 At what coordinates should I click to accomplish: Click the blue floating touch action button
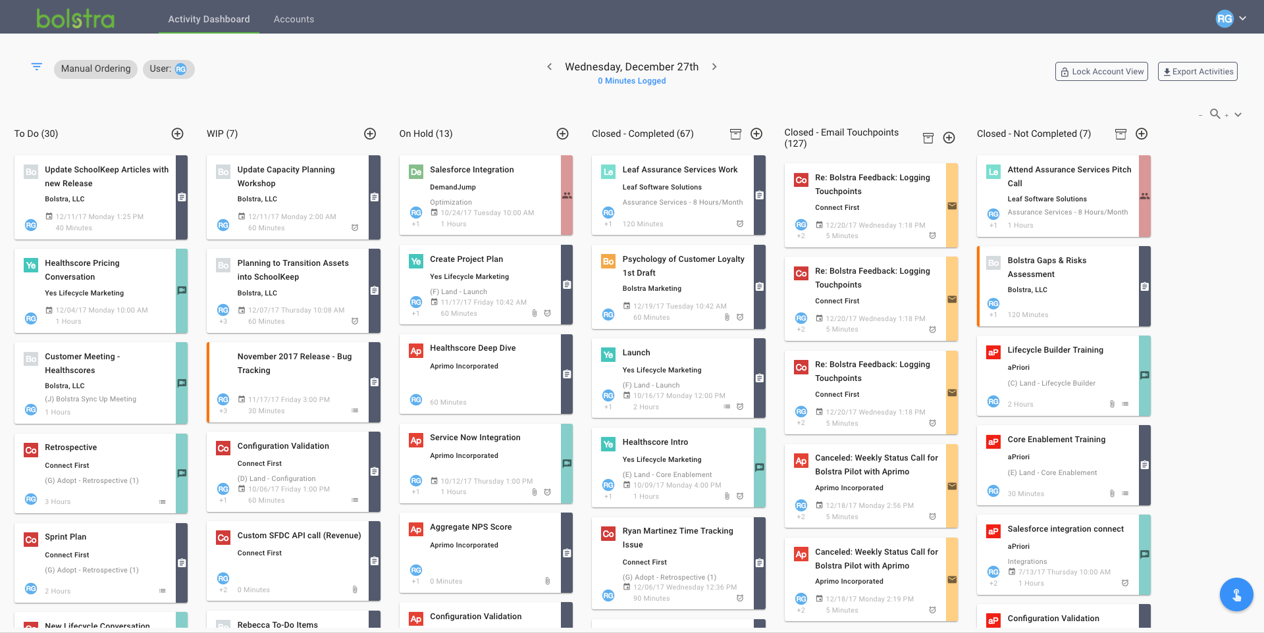[1236, 594]
